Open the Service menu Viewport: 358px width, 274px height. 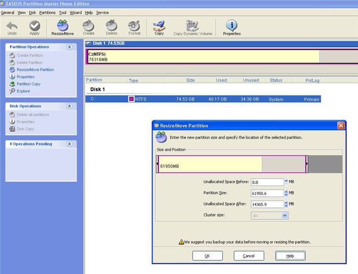(102, 13)
